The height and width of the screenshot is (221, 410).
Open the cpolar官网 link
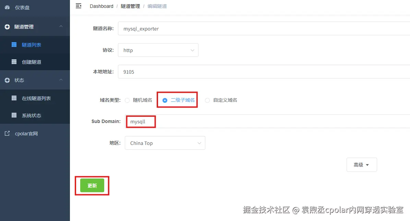click(35, 134)
